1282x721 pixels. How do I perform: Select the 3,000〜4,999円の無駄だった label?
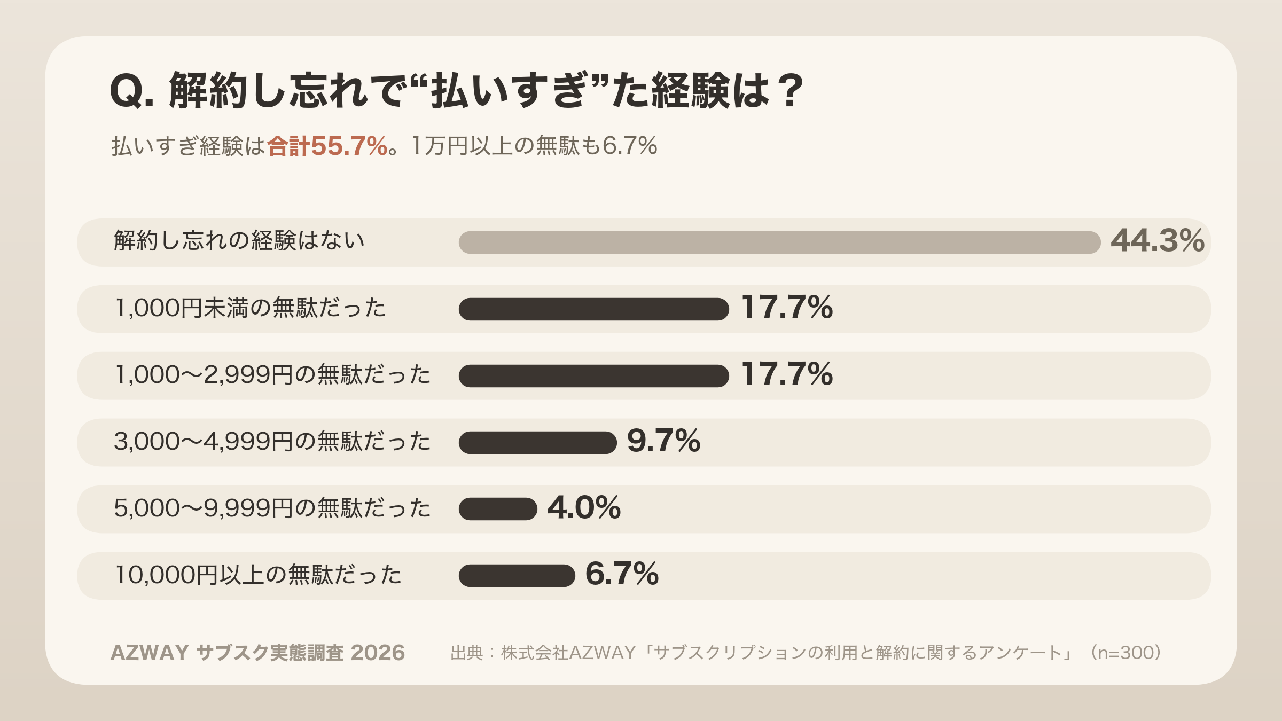272,442
